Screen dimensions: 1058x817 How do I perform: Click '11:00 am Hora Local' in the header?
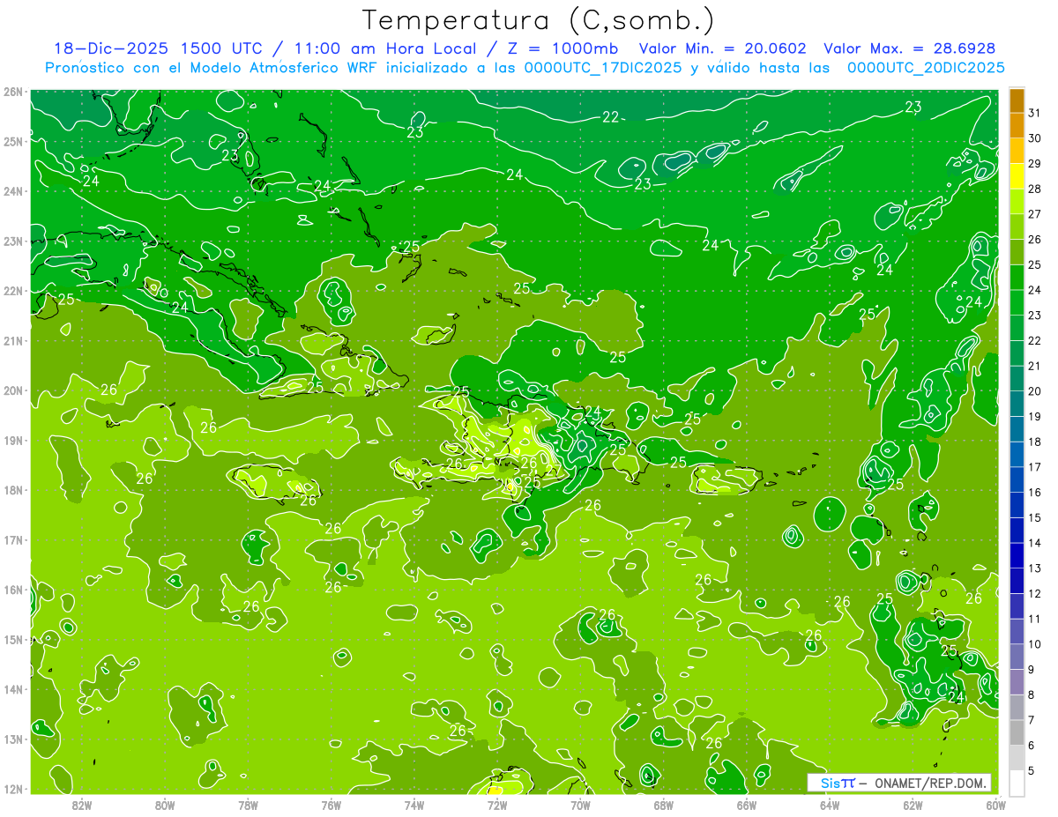coord(382,48)
